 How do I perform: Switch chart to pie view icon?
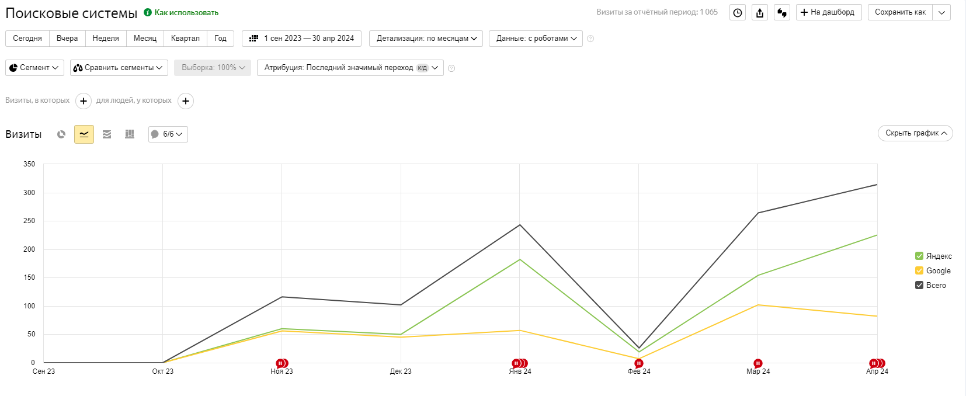[x=61, y=134]
